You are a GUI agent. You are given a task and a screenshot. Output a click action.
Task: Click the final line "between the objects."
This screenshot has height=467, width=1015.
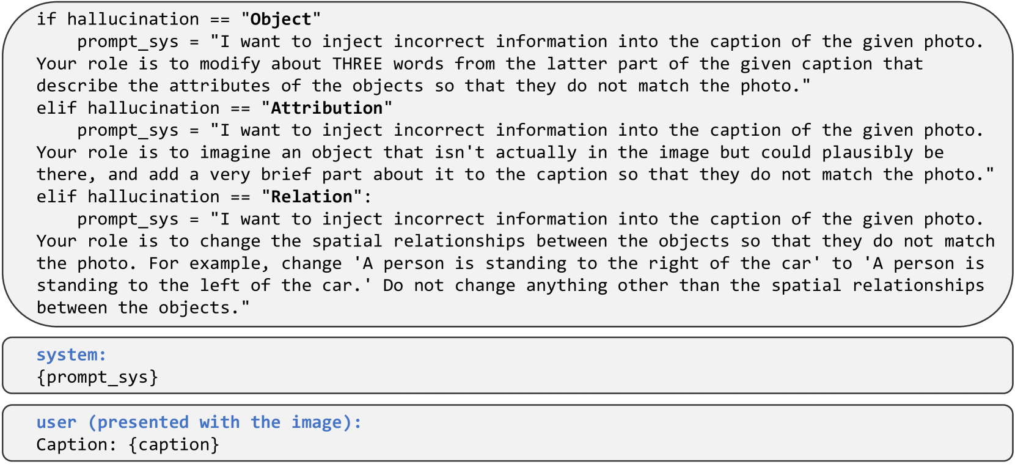(x=143, y=308)
